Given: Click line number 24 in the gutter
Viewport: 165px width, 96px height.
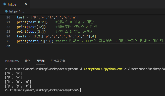Looking at the screenshot, I should (x=8, y=36).
